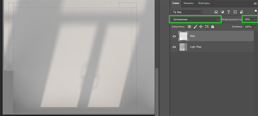Click the Заливка 100% fill field

[x=248, y=27]
